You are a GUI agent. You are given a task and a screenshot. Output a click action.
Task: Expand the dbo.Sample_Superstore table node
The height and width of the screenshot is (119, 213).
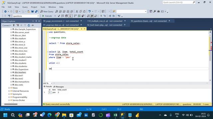[x=11, y=29]
